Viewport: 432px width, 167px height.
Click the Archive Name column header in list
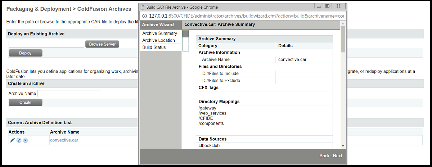64,132
